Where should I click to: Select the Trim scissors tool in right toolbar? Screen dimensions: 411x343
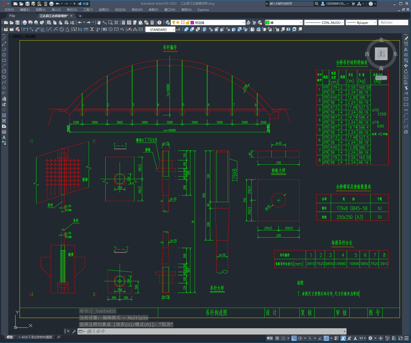click(406, 88)
